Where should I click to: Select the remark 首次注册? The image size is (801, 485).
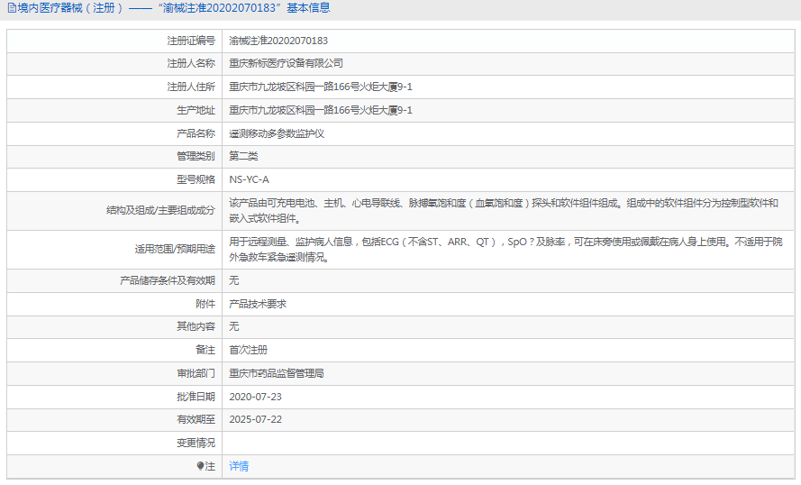click(249, 350)
